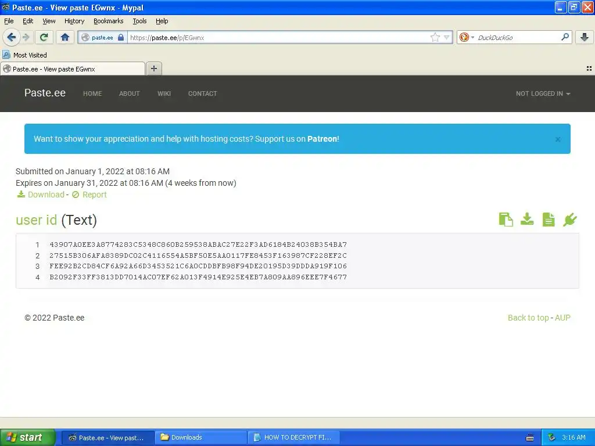Open the AUP link in footer
This screenshot has height=446, width=595.
click(562, 318)
